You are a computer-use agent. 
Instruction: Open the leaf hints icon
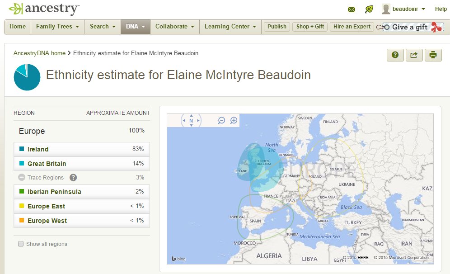click(x=369, y=9)
